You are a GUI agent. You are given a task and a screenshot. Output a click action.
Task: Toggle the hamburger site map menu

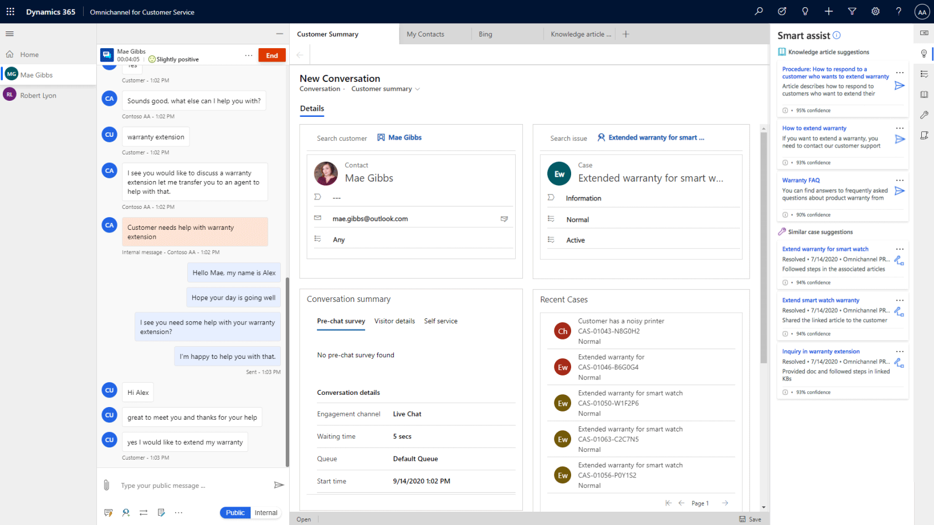click(9, 34)
